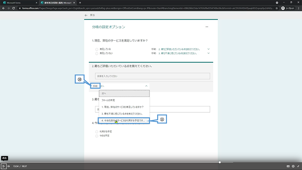Expand branch dropdown for 満足している row

(208, 49)
